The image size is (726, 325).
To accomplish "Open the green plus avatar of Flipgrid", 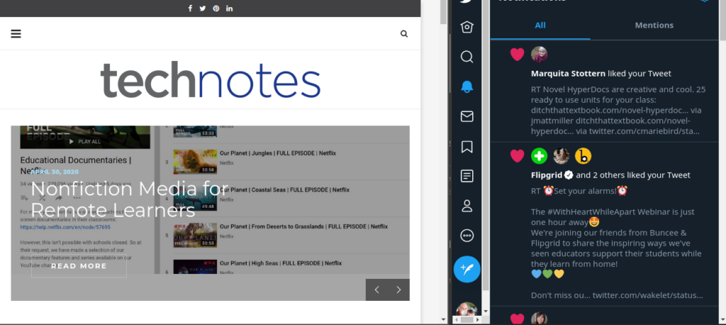I will [x=539, y=156].
